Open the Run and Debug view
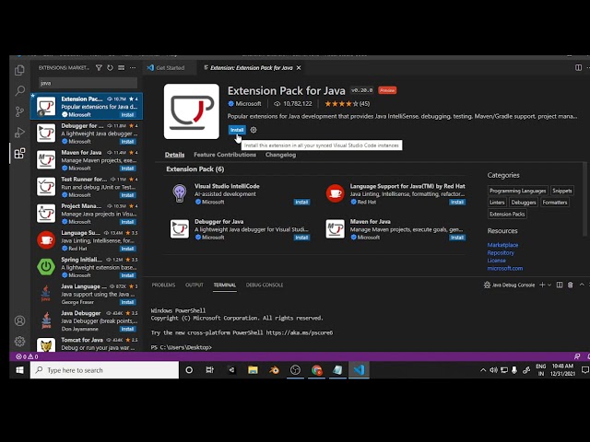Image resolution: width=590 pixels, height=442 pixels. (x=19, y=133)
